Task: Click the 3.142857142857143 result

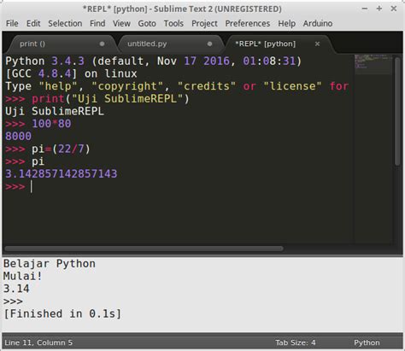Action: click(62, 174)
